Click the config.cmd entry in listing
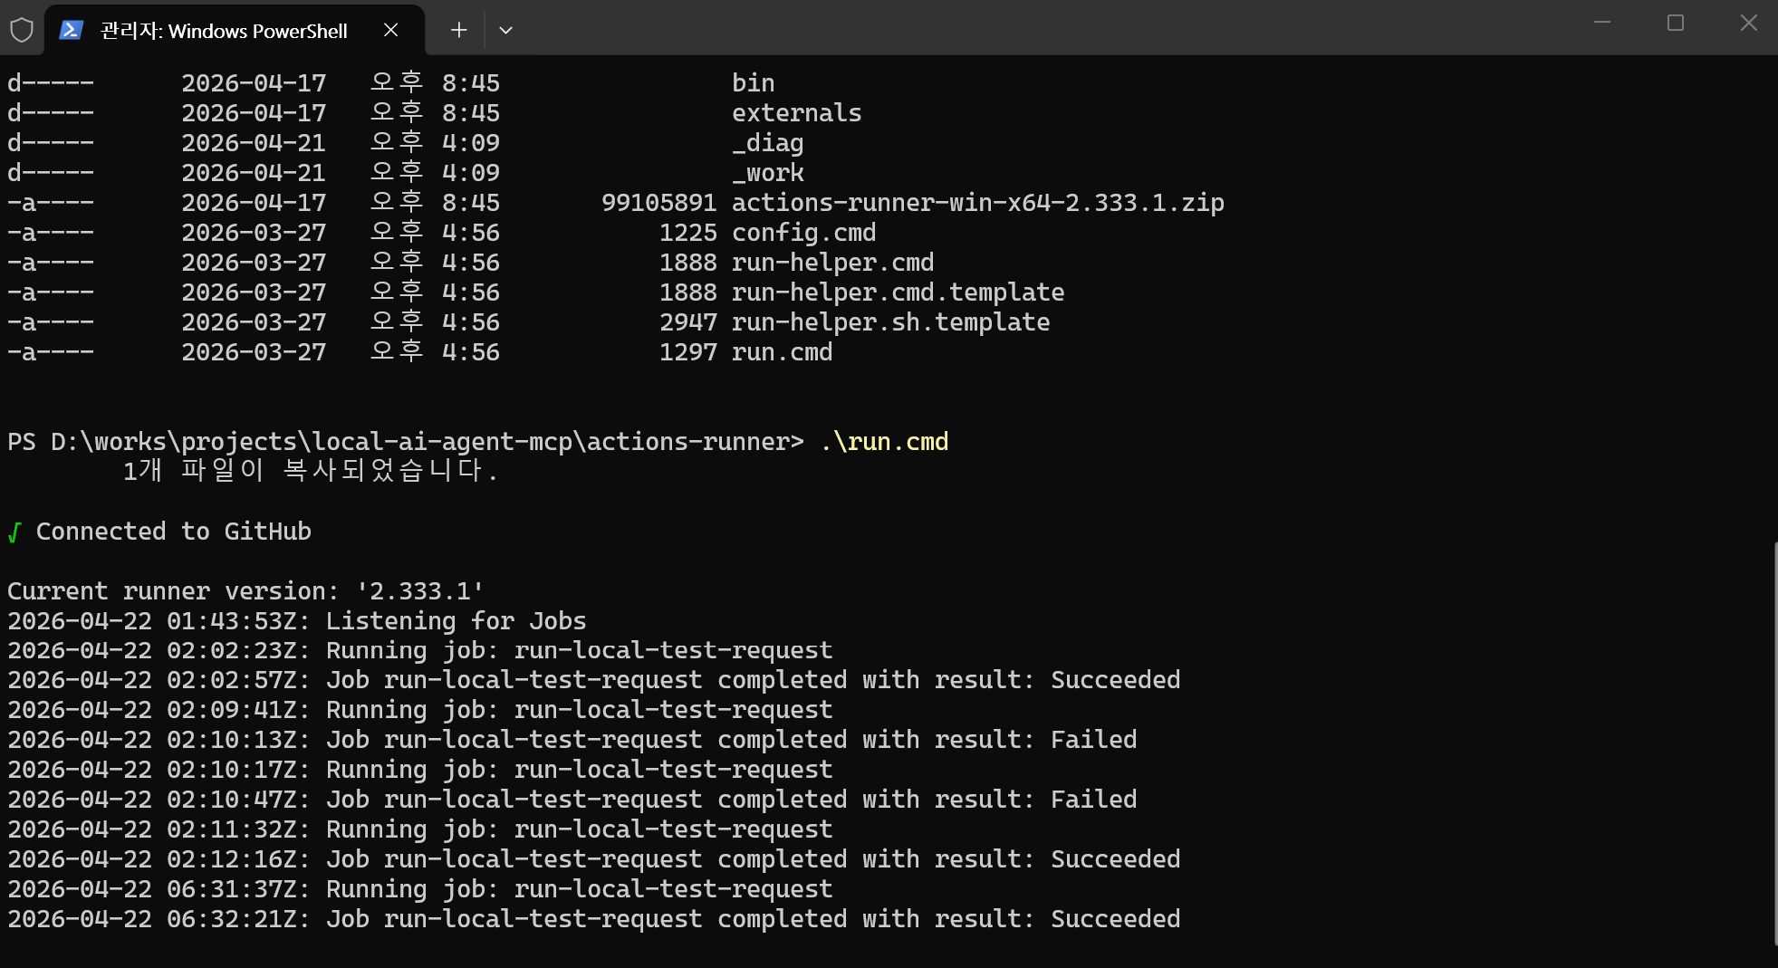Screen dimensions: 1778x968 pos(803,233)
